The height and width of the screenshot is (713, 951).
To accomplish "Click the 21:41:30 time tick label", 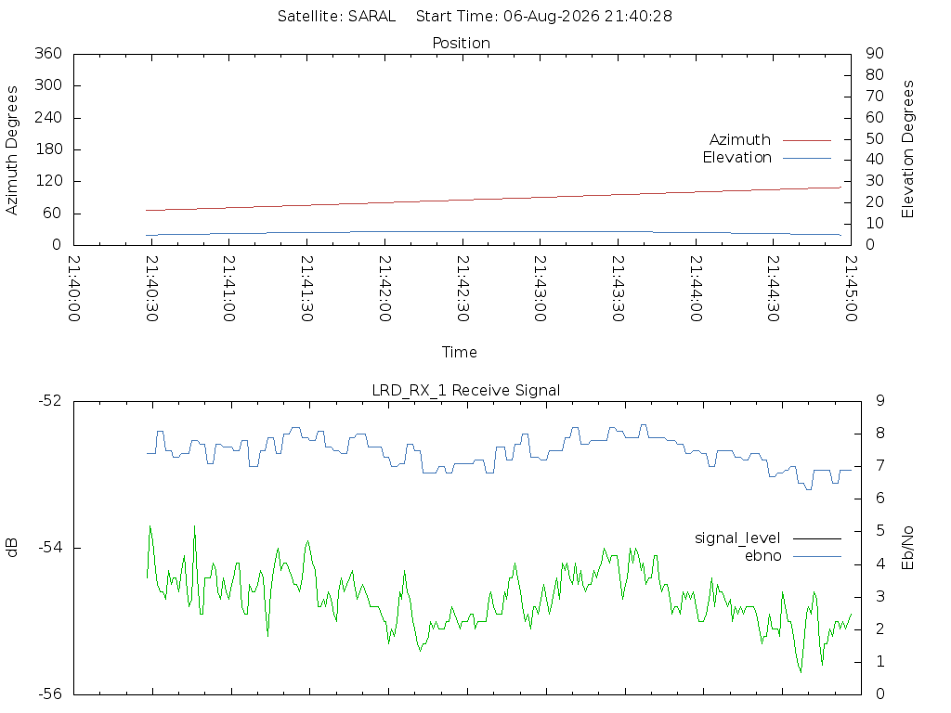I will tap(306, 289).
